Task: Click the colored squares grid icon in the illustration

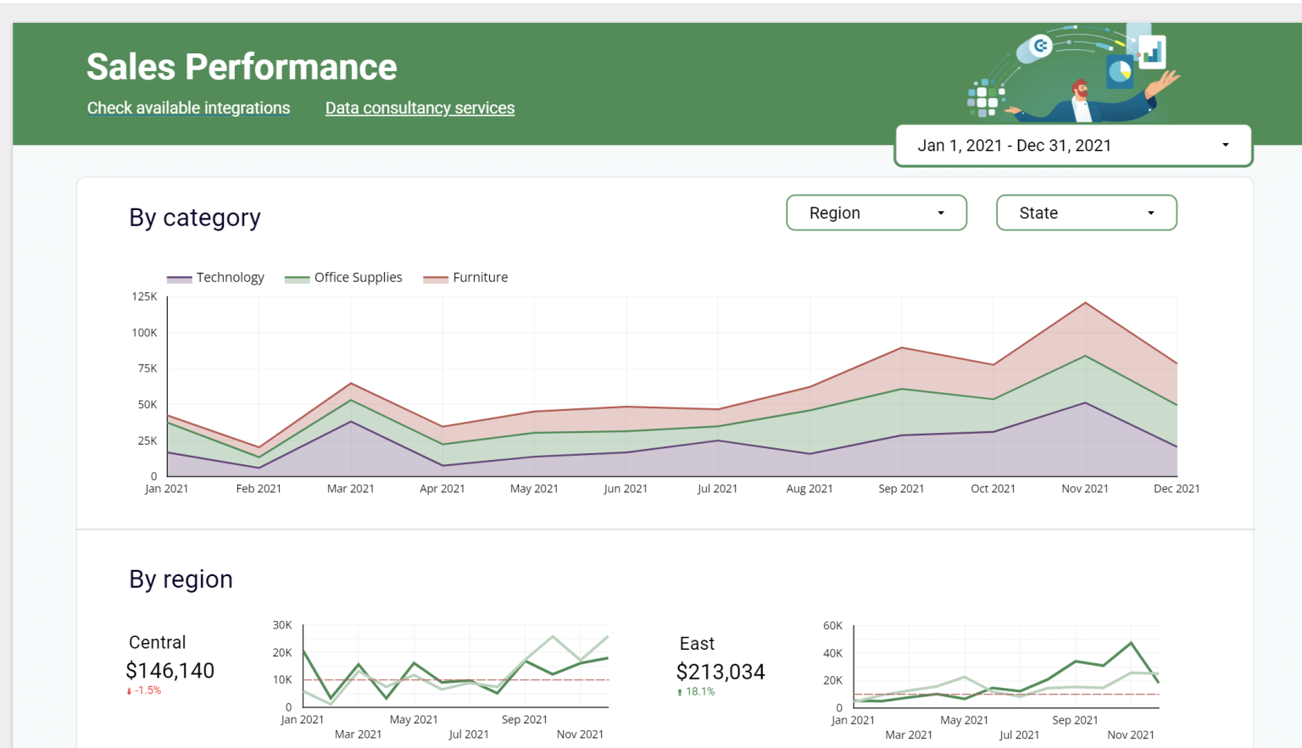Action: tap(983, 99)
